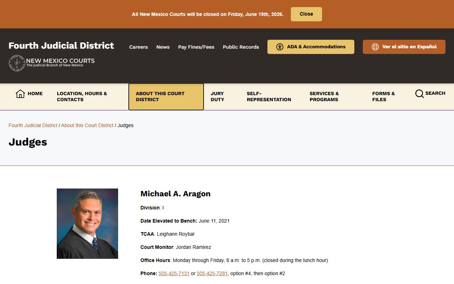Go to HOME in main navigation
This screenshot has width=454, height=284.
tap(29, 94)
